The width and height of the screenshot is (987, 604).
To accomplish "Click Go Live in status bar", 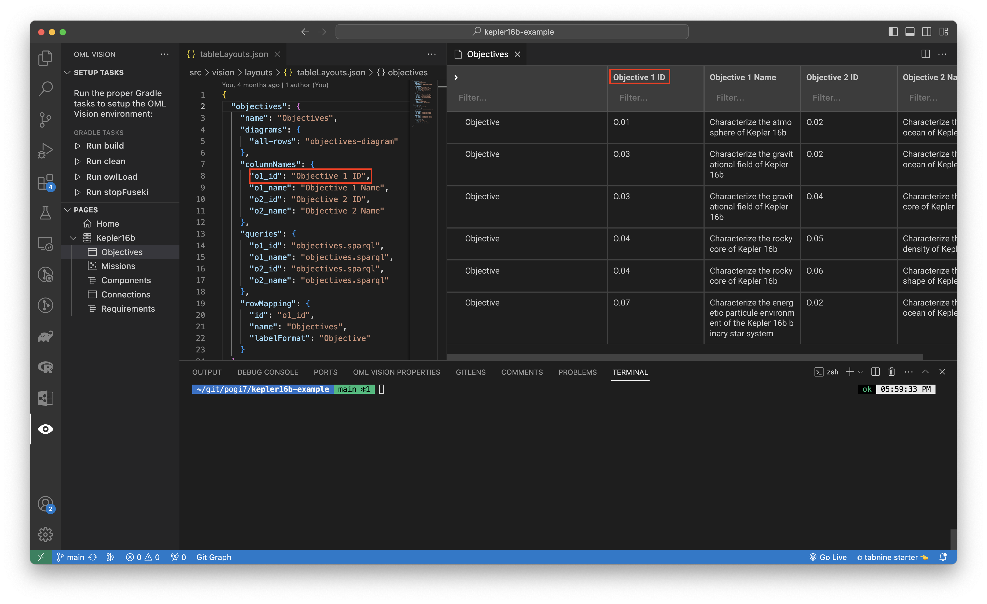I will [x=828, y=557].
